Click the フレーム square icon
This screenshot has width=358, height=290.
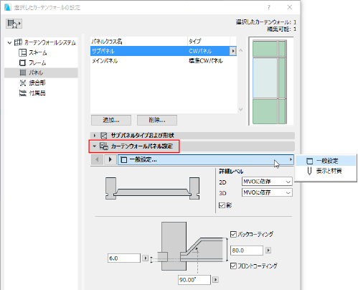point(22,62)
